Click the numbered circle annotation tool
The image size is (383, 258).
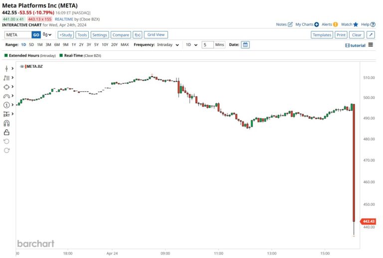click(x=6, y=105)
